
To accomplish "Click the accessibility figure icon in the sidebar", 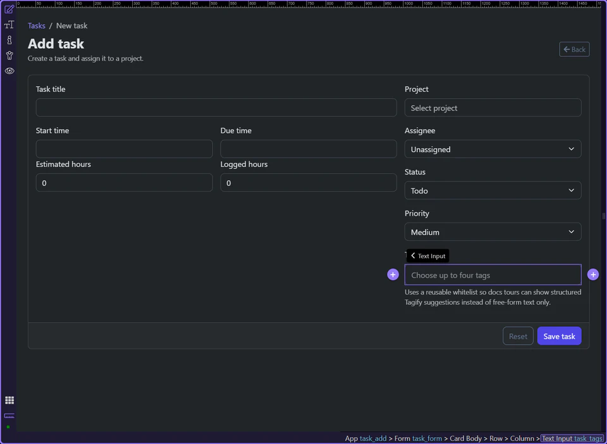I will (x=9, y=55).
